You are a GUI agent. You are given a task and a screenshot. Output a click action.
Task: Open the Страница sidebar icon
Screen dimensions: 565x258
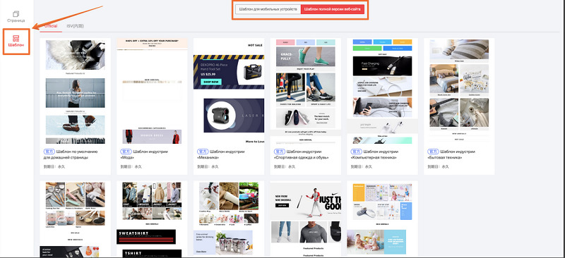(x=16, y=16)
